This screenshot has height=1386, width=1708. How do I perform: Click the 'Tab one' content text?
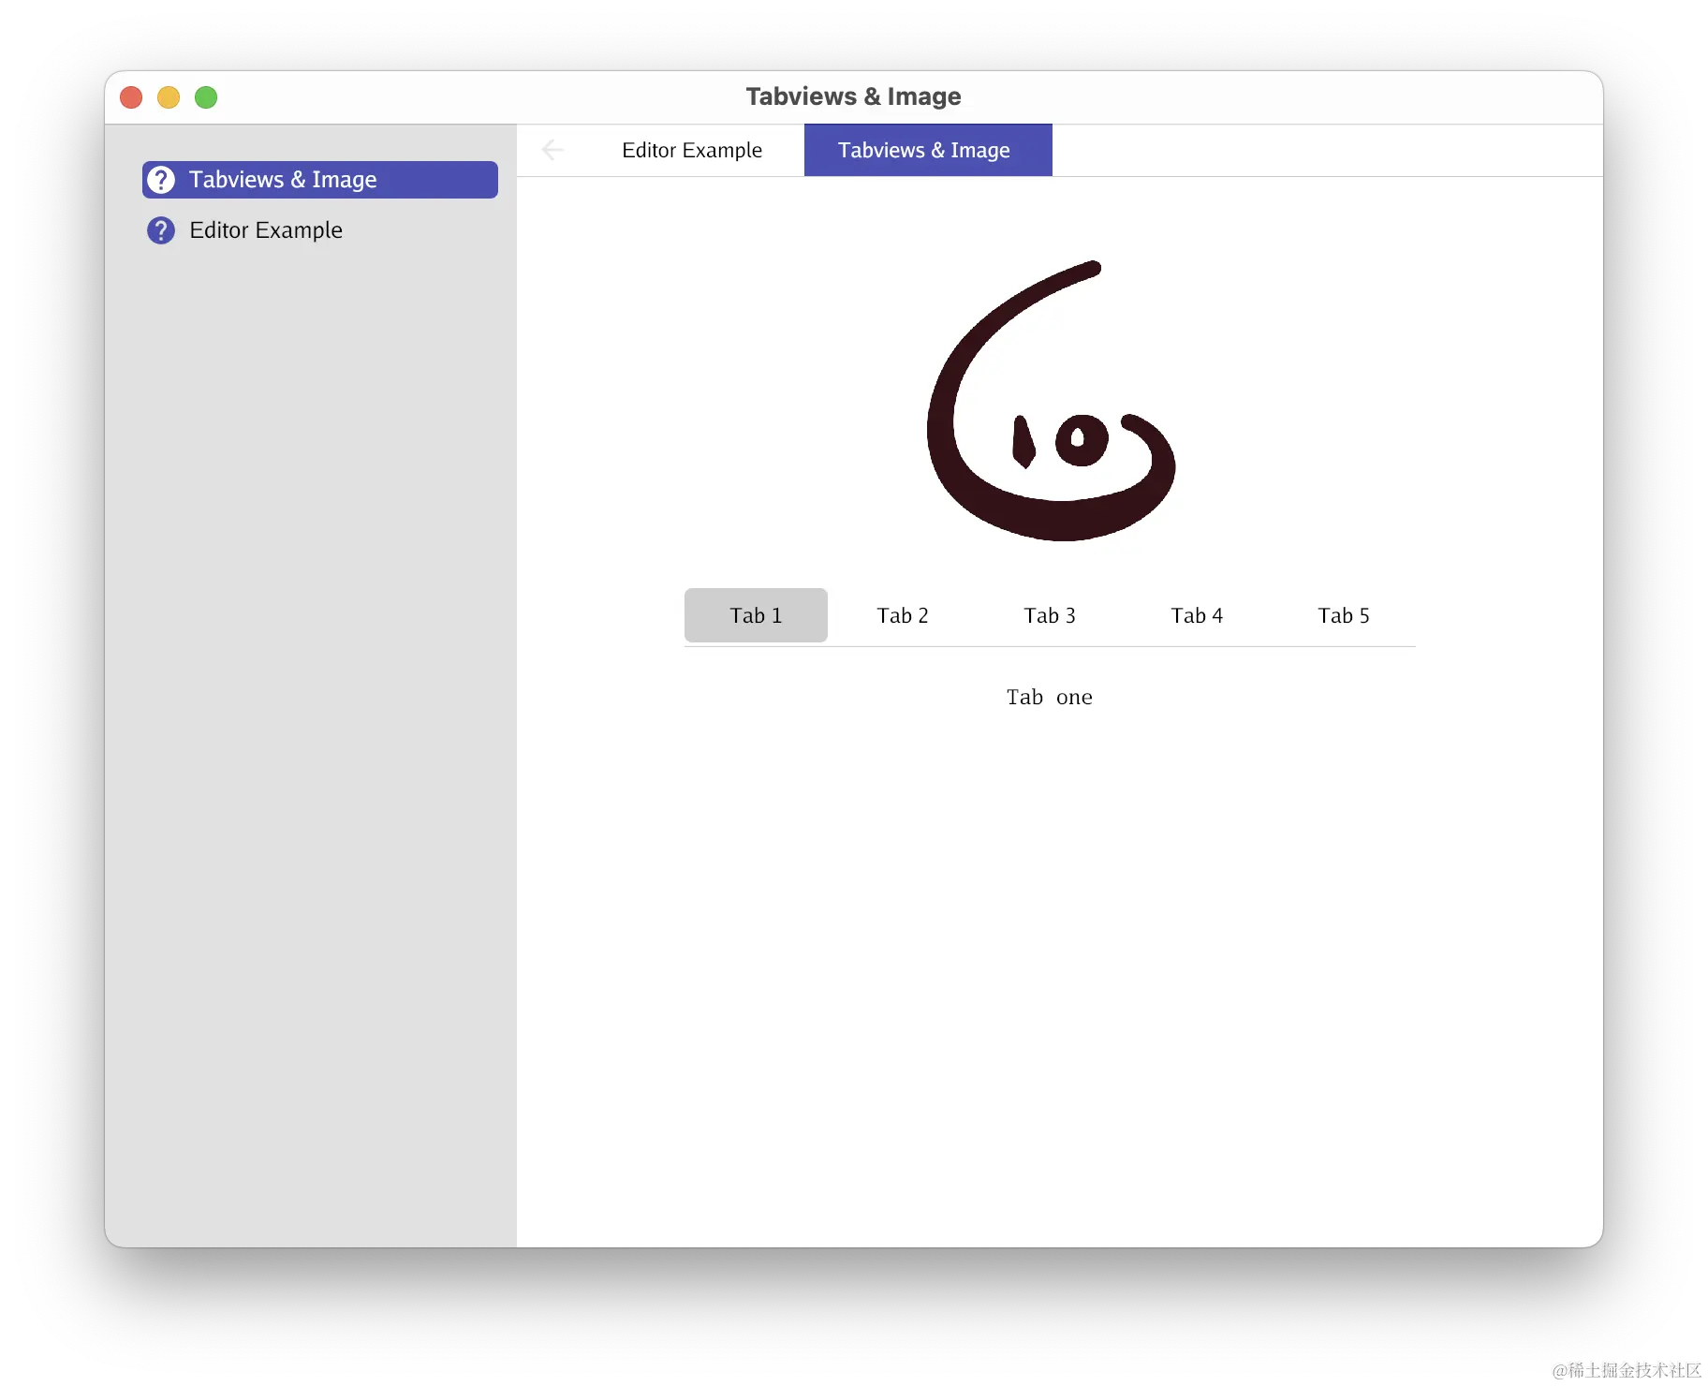pyautogui.click(x=1050, y=697)
